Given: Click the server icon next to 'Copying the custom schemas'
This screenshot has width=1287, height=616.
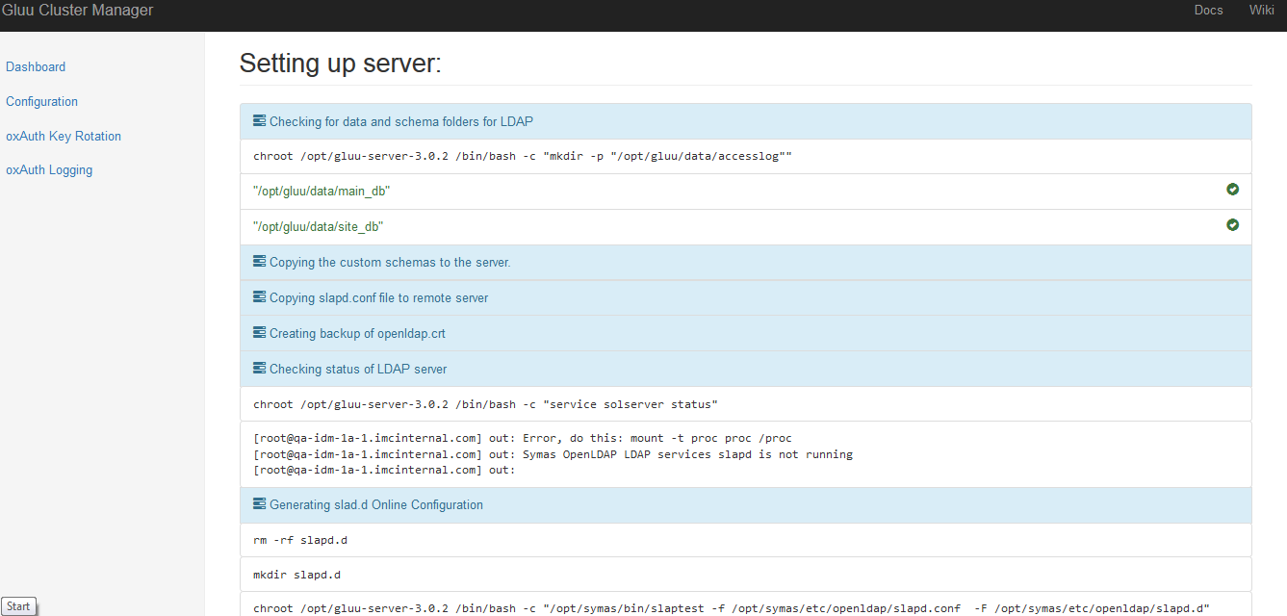Looking at the screenshot, I should pyautogui.click(x=259, y=262).
